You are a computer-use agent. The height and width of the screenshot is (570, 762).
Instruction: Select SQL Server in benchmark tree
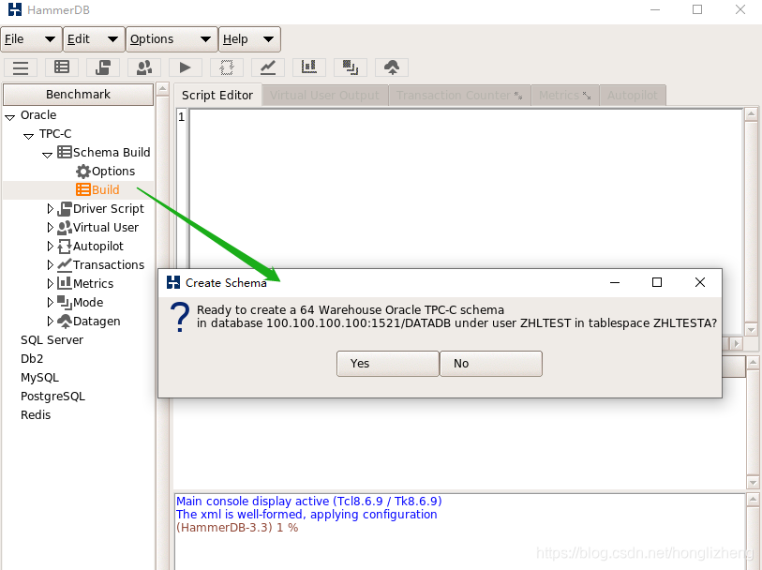click(52, 339)
